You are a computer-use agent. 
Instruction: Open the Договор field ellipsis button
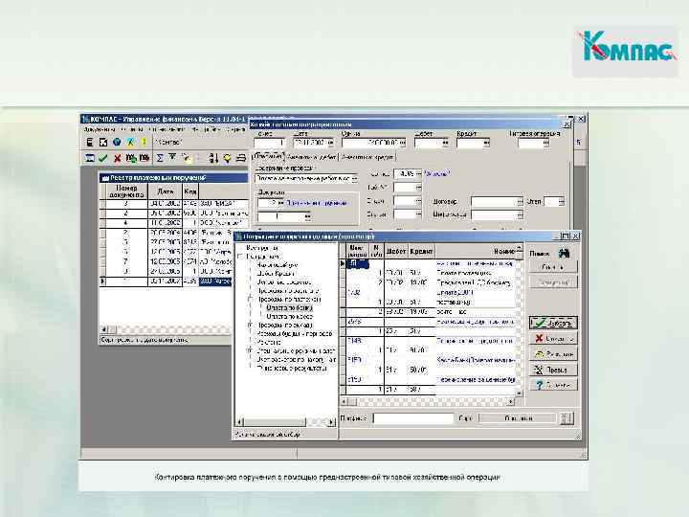pyautogui.click(x=520, y=201)
